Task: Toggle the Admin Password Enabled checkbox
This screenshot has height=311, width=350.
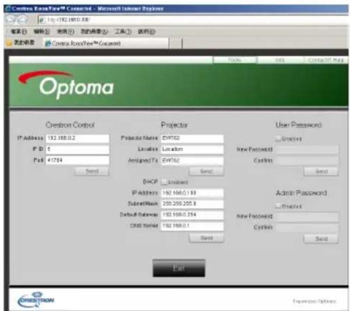Action: coord(278,206)
